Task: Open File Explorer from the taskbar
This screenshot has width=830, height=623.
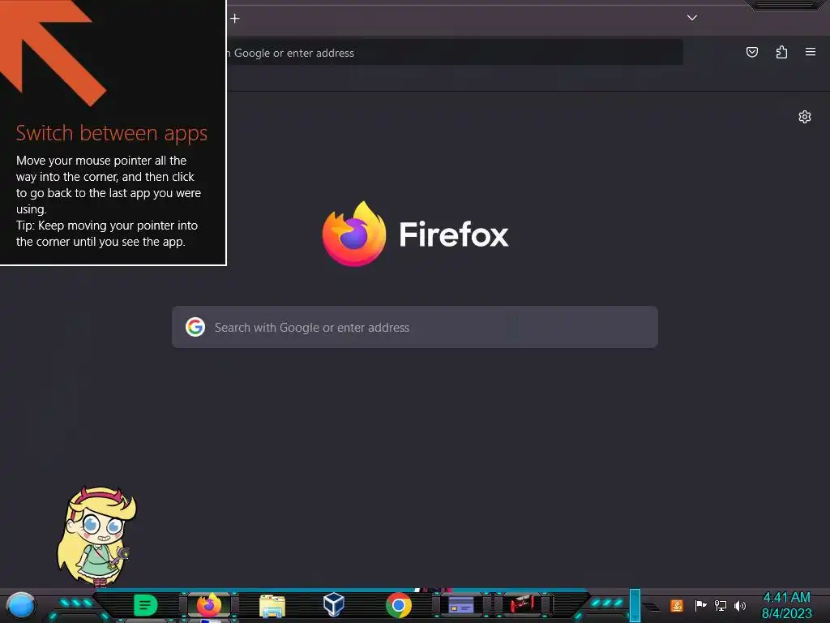Action: pos(272,605)
